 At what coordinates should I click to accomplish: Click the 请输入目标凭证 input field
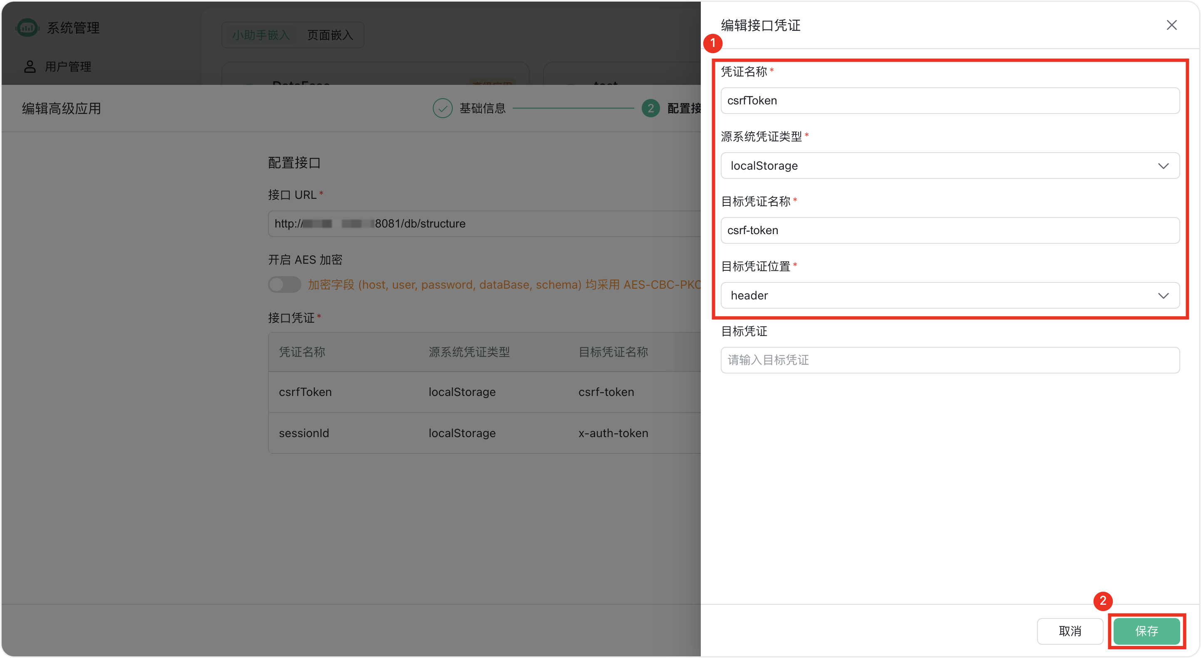coord(950,360)
